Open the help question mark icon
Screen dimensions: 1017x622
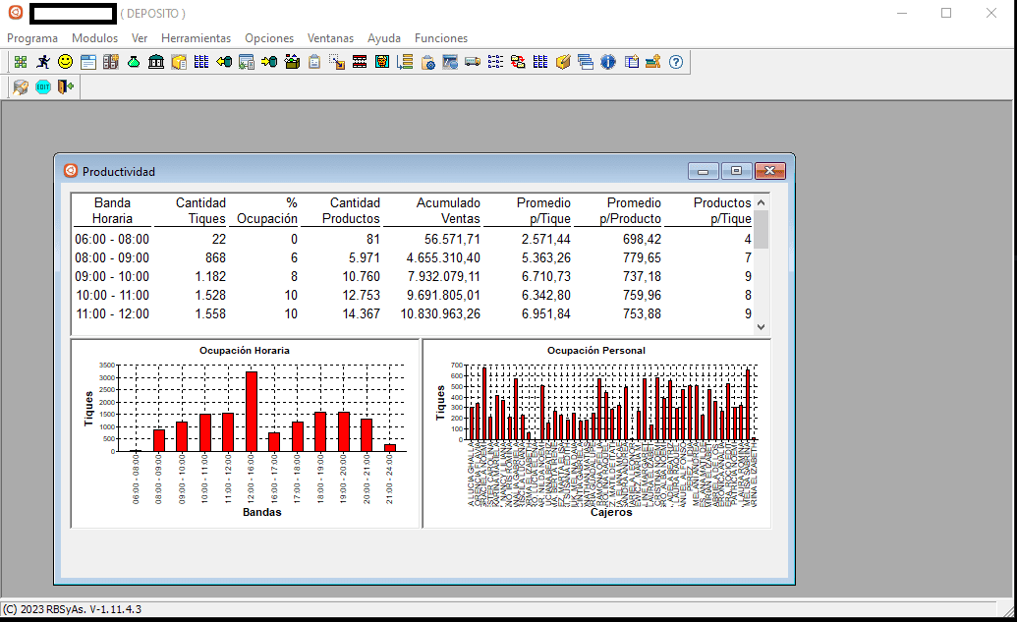tap(676, 62)
